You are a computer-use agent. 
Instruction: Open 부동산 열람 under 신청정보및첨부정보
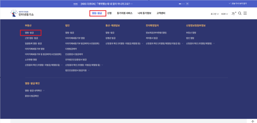191,33
